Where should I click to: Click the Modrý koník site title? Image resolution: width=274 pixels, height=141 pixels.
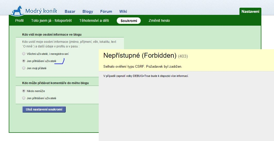pos(41,11)
